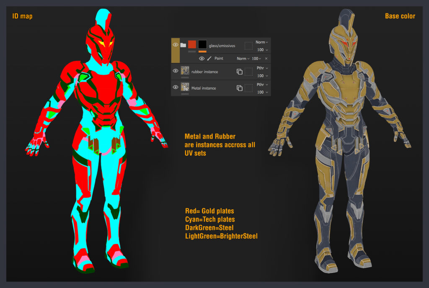This screenshot has height=288, width=429.
Task: Select the black mask thumbnail of glass/emissives
Action: [x=202, y=44]
